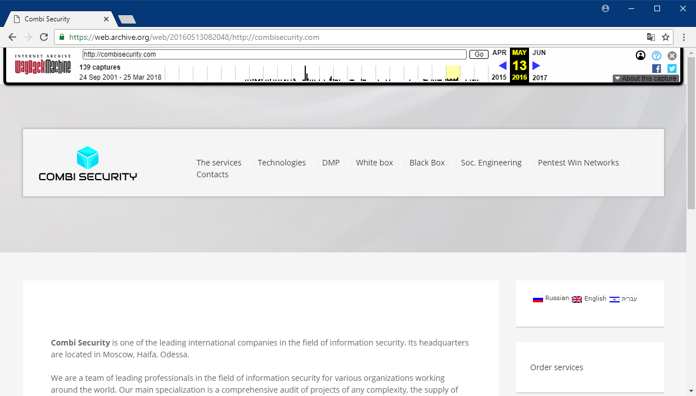The width and height of the screenshot is (696, 396).
Task: Click the Wayback URL input field
Action: tap(274, 54)
